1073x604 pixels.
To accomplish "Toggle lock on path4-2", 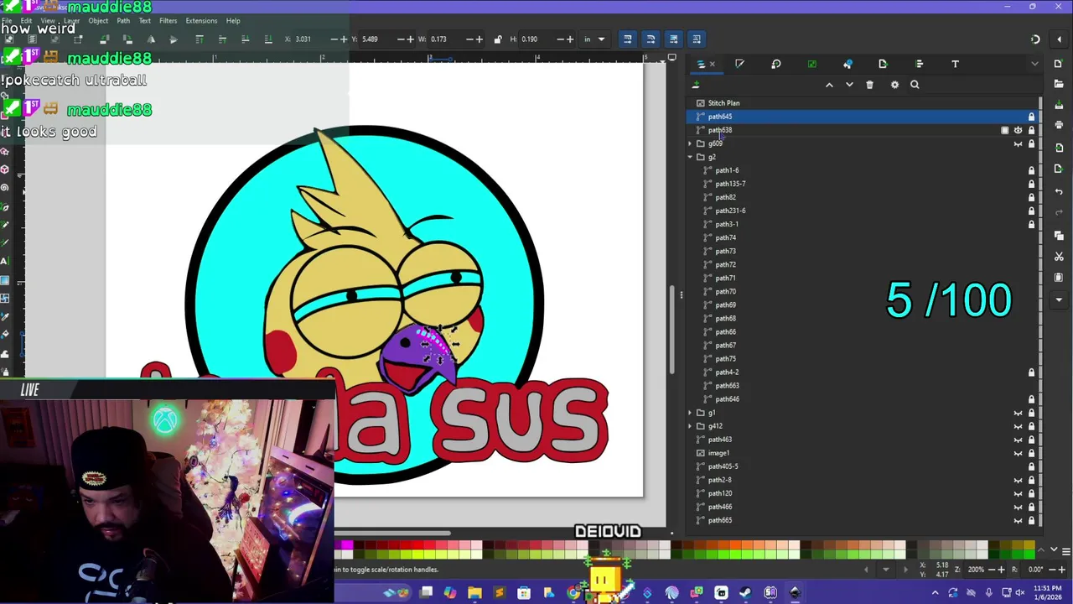I will (x=1031, y=372).
